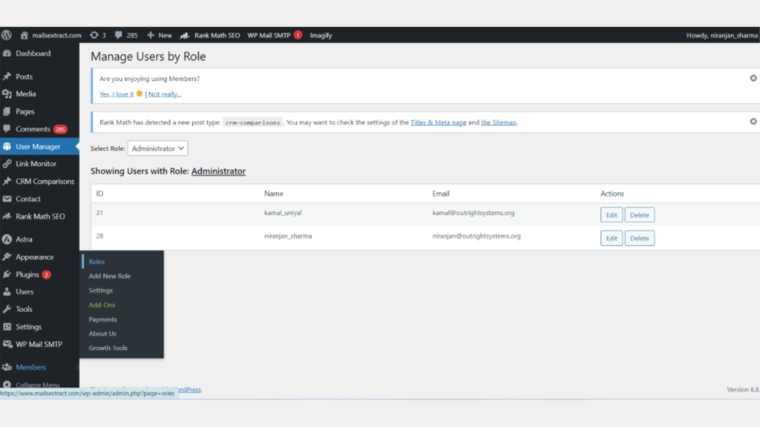This screenshot has height=427, width=760.
Task: Choose Add-Ons in Members submenu
Action: pyautogui.click(x=102, y=305)
